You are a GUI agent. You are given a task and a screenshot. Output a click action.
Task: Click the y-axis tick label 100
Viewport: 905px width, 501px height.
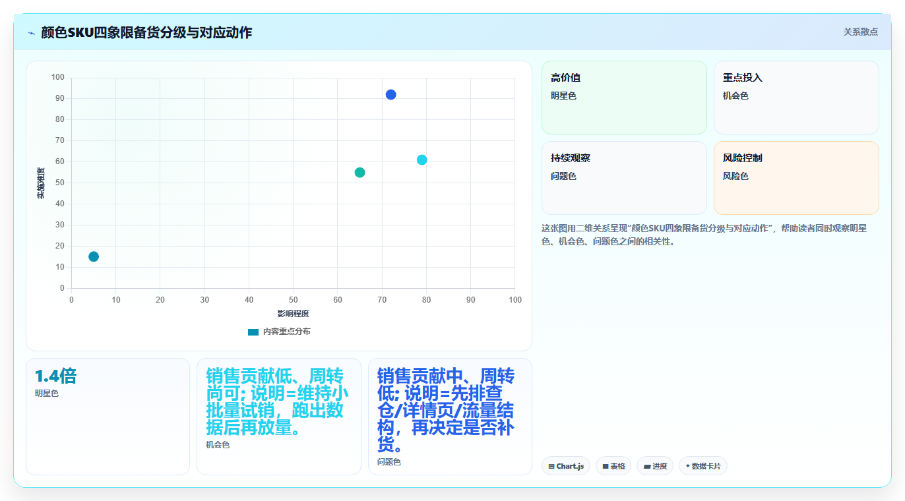[58, 78]
